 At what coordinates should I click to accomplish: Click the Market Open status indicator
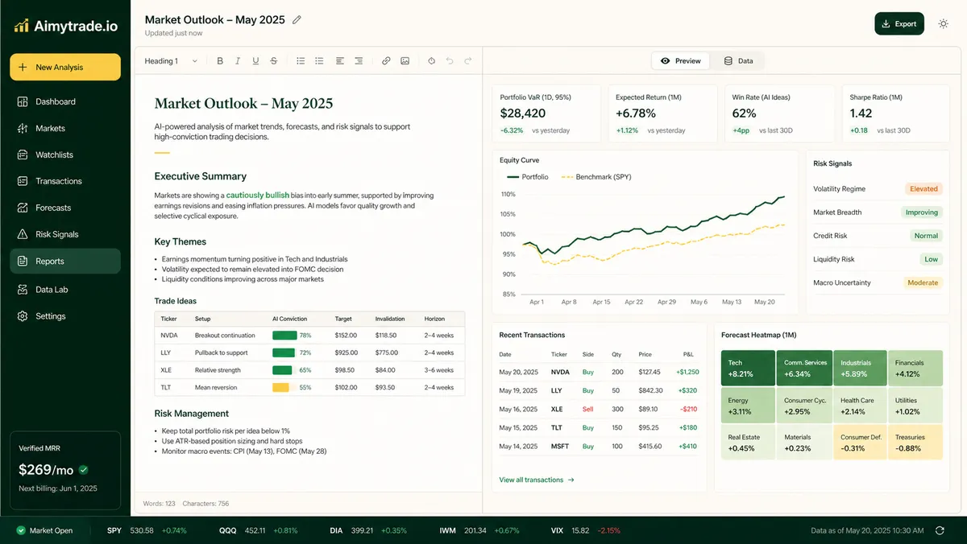(44, 530)
